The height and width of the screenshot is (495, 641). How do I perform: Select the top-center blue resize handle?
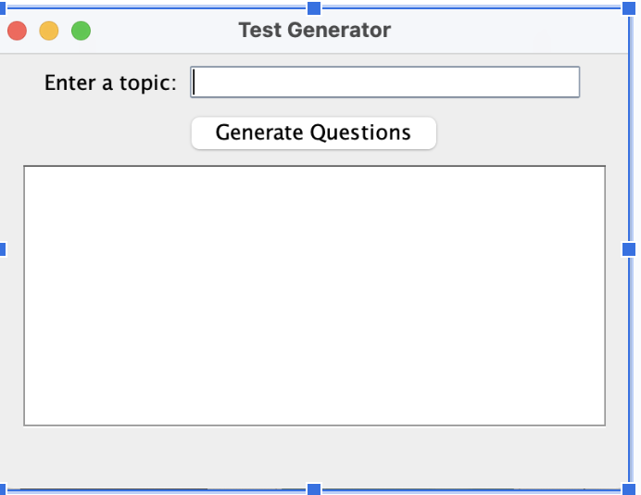coord(314,8)
